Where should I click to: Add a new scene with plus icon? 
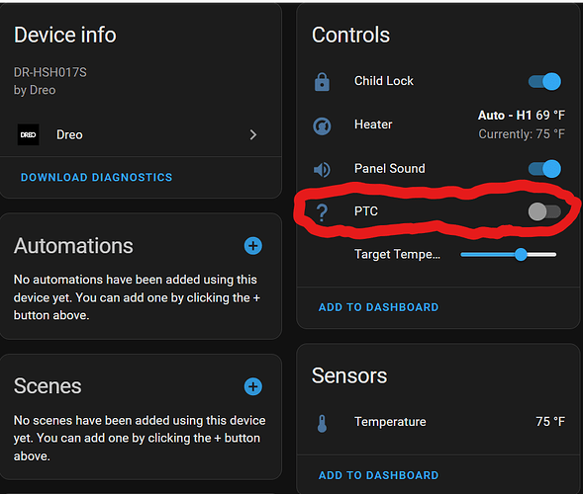(x=253, y=386)
